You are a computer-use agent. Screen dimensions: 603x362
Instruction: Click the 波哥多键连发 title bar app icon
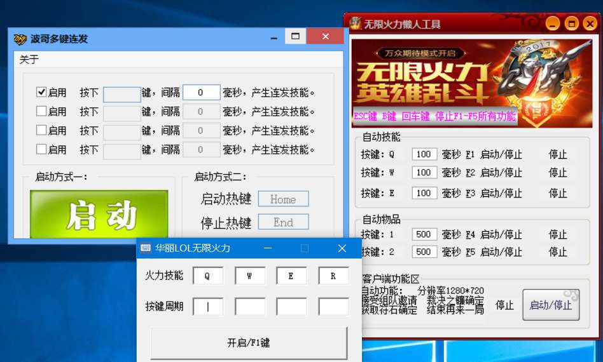pos(20,39)
